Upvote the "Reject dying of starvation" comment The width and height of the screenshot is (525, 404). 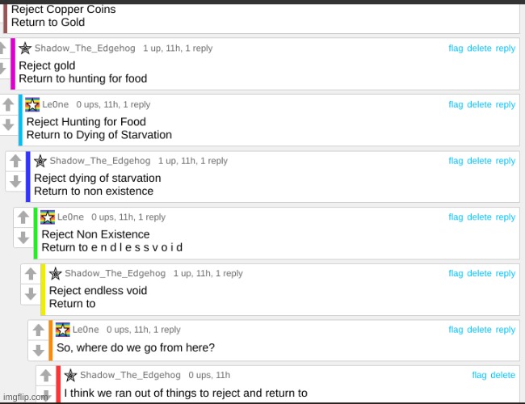pyautogui.click(x=15, y=162)
